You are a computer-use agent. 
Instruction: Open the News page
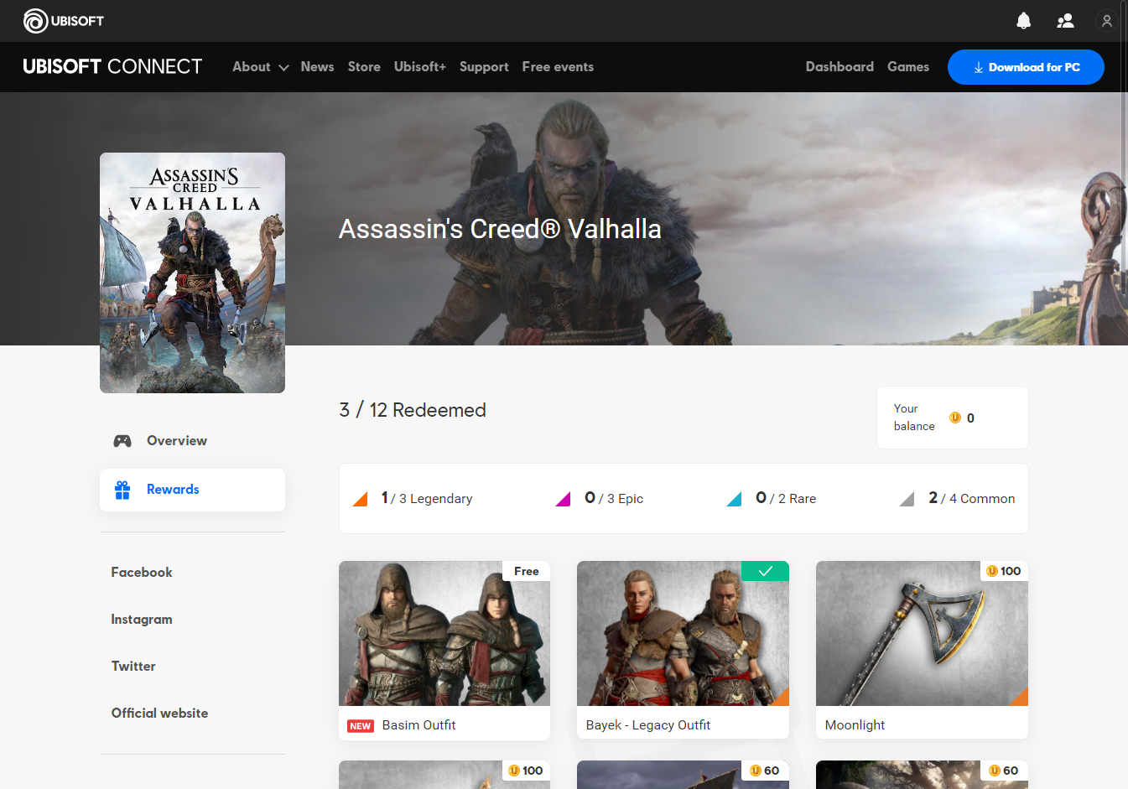[x=317, y=67]
